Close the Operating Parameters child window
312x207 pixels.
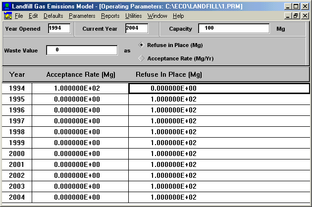pyautogui.click(x=305, y=16)
